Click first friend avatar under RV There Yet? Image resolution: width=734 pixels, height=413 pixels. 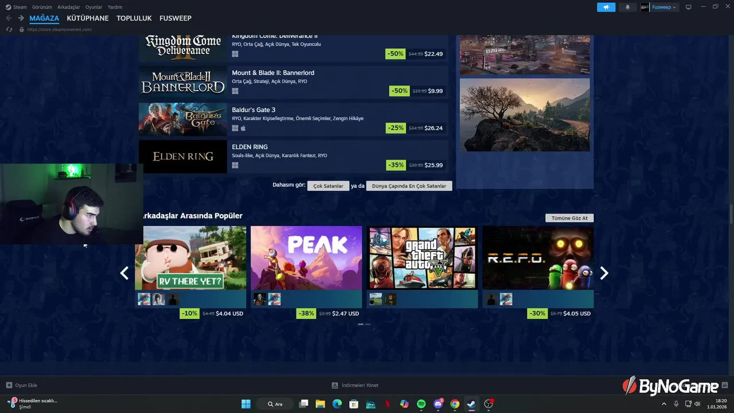click(144, 299)
